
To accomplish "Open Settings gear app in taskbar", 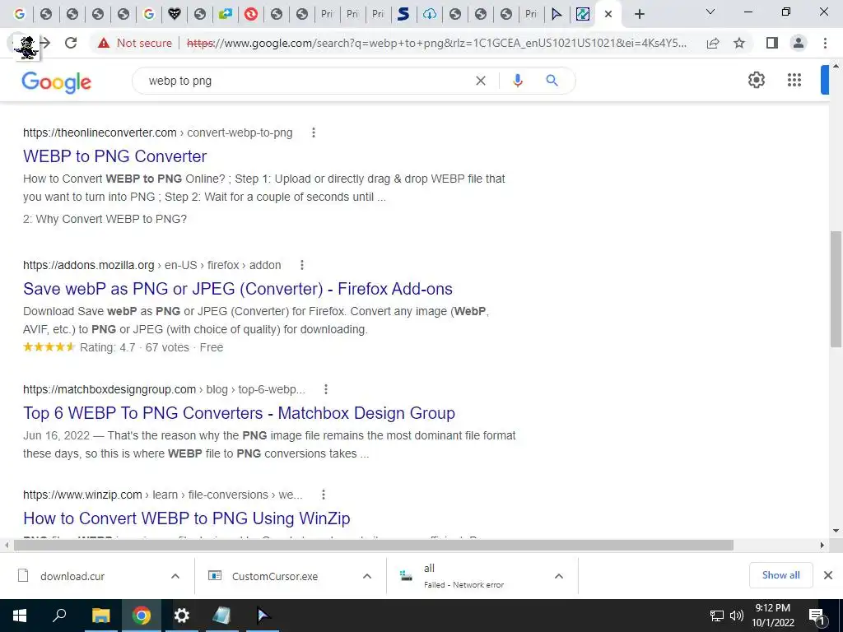I will click(182, 616).
